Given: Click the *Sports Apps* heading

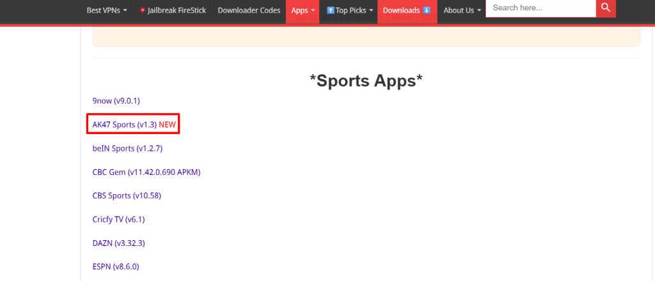Looking at the screenshot, I should [366, 81].
